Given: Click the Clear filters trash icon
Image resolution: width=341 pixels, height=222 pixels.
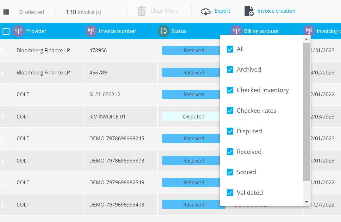Looking at the screenshot, I should [x=141, y=11].
